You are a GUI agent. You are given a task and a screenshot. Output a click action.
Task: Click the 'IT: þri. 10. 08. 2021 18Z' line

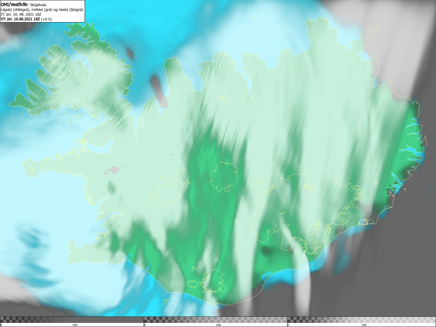(20, 14)
